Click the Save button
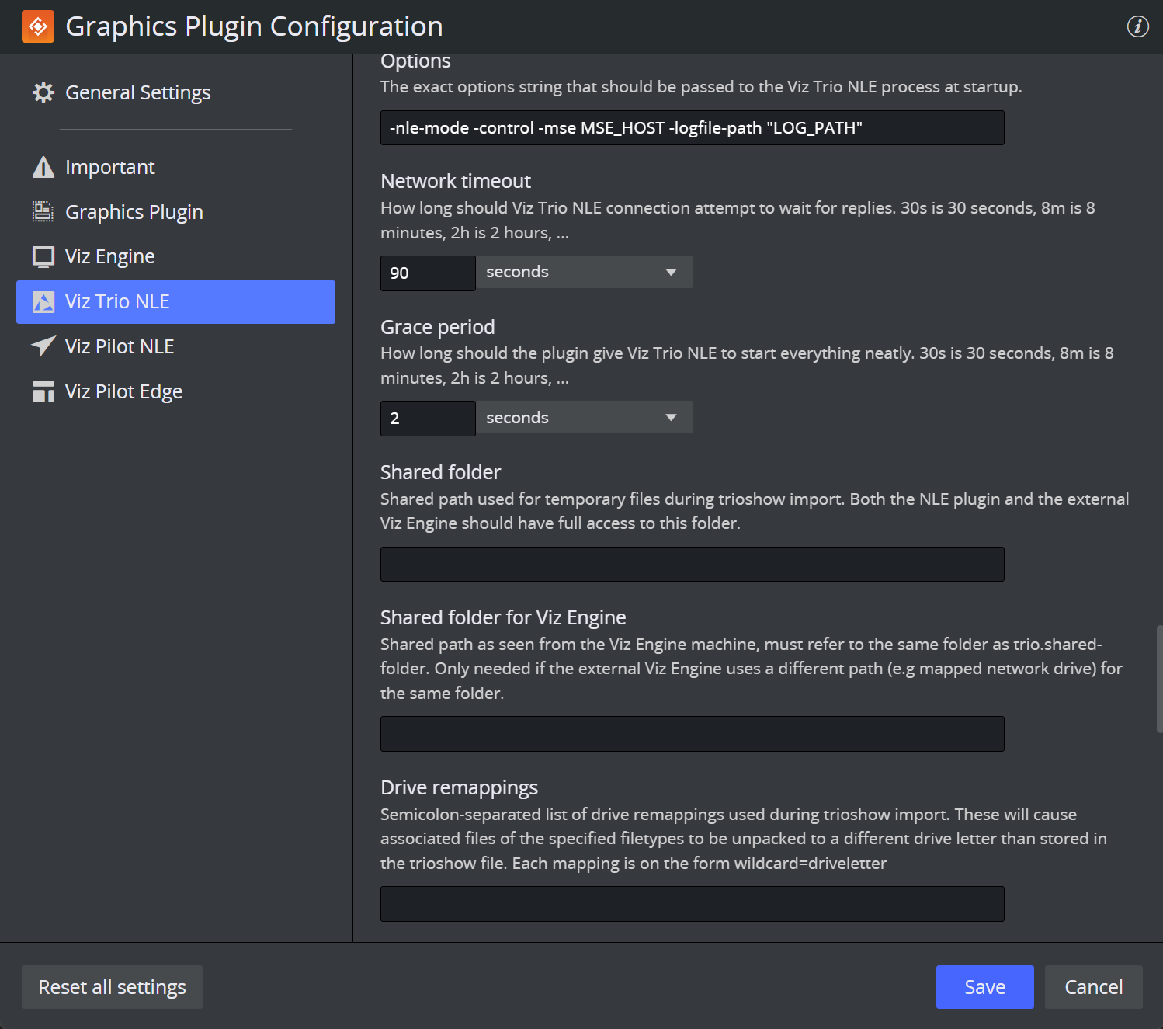The height and width of the screenshot is (1029, 1163). coord(984,987)
